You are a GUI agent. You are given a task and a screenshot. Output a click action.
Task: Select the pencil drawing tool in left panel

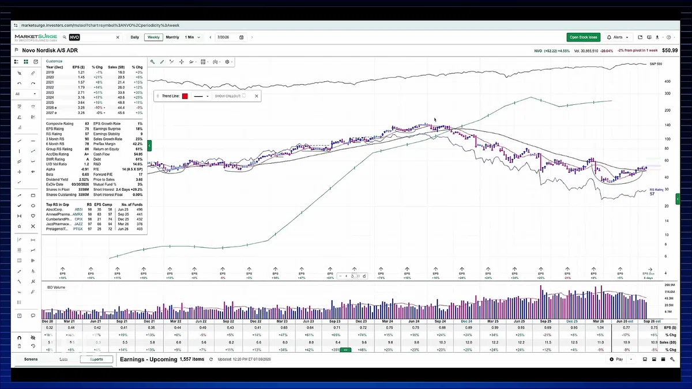point(33,73)
